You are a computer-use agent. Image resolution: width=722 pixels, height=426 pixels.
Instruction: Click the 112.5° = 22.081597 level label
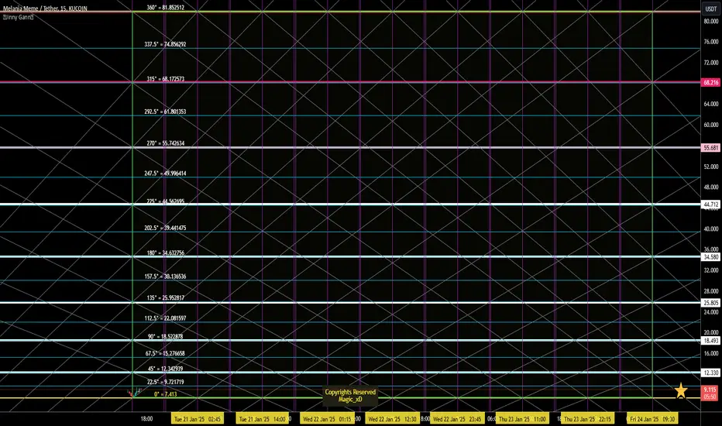click(x=165, y=318)
